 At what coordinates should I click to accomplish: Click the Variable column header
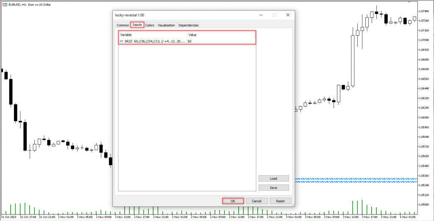click(x=153, y=35)
